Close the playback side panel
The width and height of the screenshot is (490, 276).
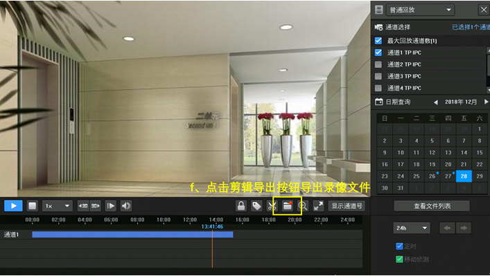coord(484,10)
